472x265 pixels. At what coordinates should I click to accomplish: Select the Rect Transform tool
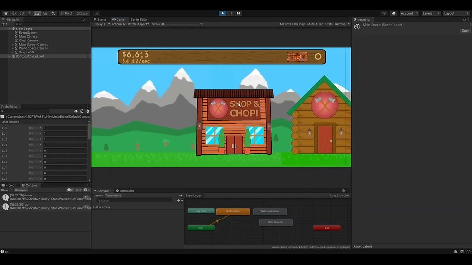tap(37, 13)
